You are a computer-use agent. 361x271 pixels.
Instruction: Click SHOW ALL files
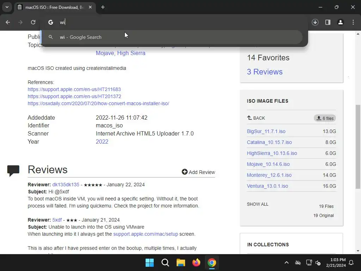[x=257, y=204]
